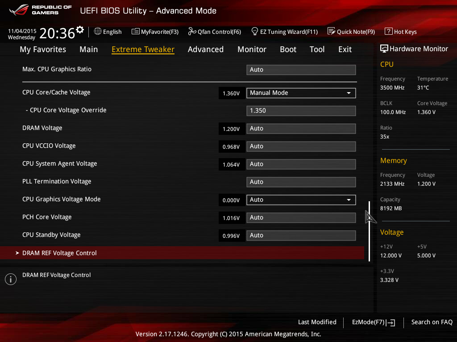This screenshot has width=457, height=342.
Task: Click the 12.000 V reading
Action: point(391,255)
